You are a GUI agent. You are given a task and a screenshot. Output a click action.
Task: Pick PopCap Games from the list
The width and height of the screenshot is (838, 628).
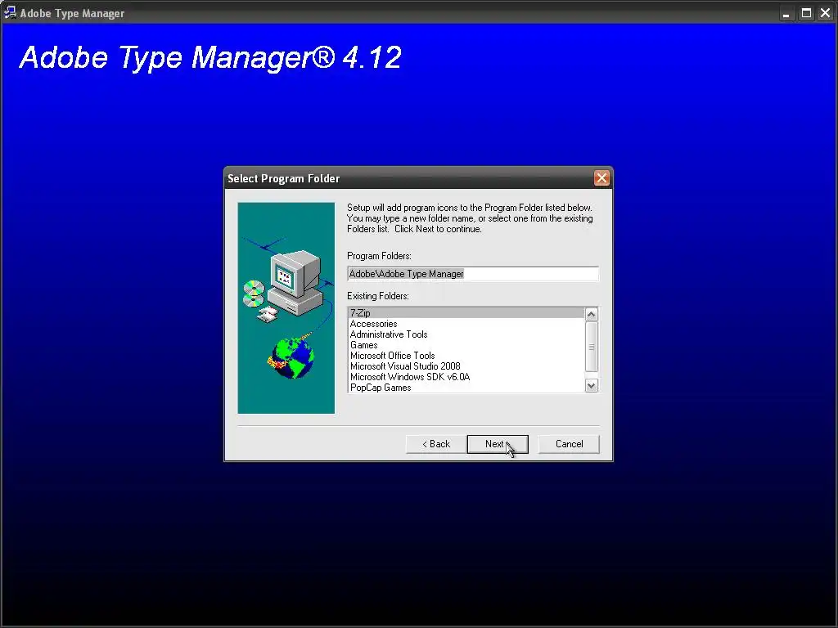[x=466, y=388]
